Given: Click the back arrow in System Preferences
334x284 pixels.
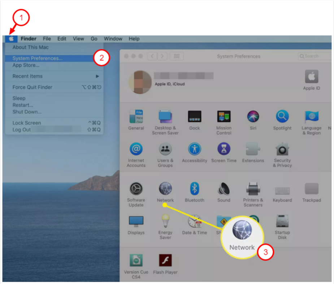Looking at the screenshot, I should click(152, 56).
